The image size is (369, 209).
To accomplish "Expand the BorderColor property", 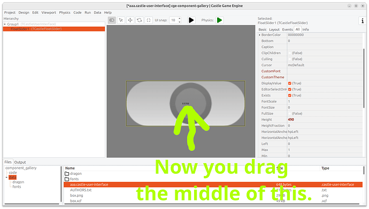I will (259, 35).
